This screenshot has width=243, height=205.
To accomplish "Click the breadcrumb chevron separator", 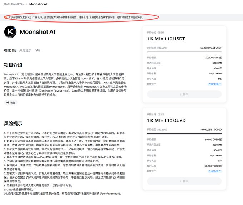I will click(26, 4).
